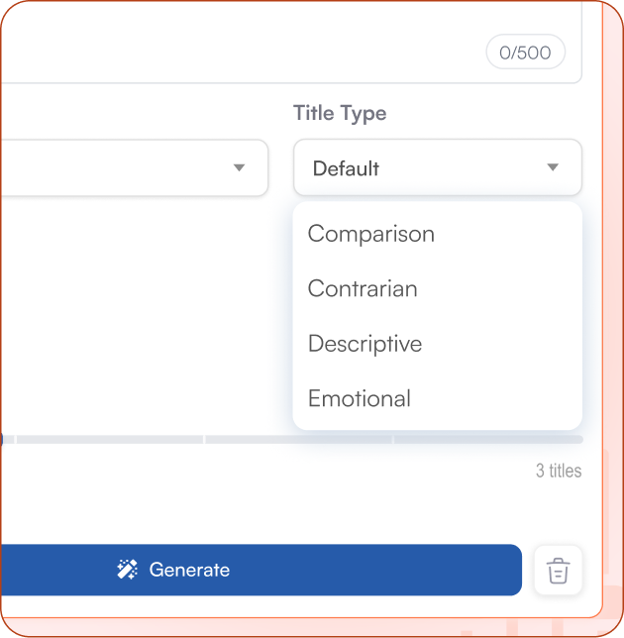Click the trash icon to clear the form
Screen dimensions: 624x638
(x=558, y=571)
